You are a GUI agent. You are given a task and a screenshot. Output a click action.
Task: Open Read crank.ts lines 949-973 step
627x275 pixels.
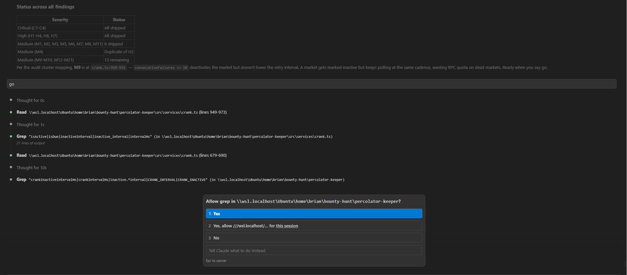121,112
